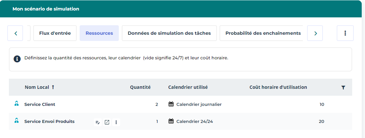Open the scenario's top-right three-dot options menu
Viewport: 365px width, 138px height.
pos(345,33)
